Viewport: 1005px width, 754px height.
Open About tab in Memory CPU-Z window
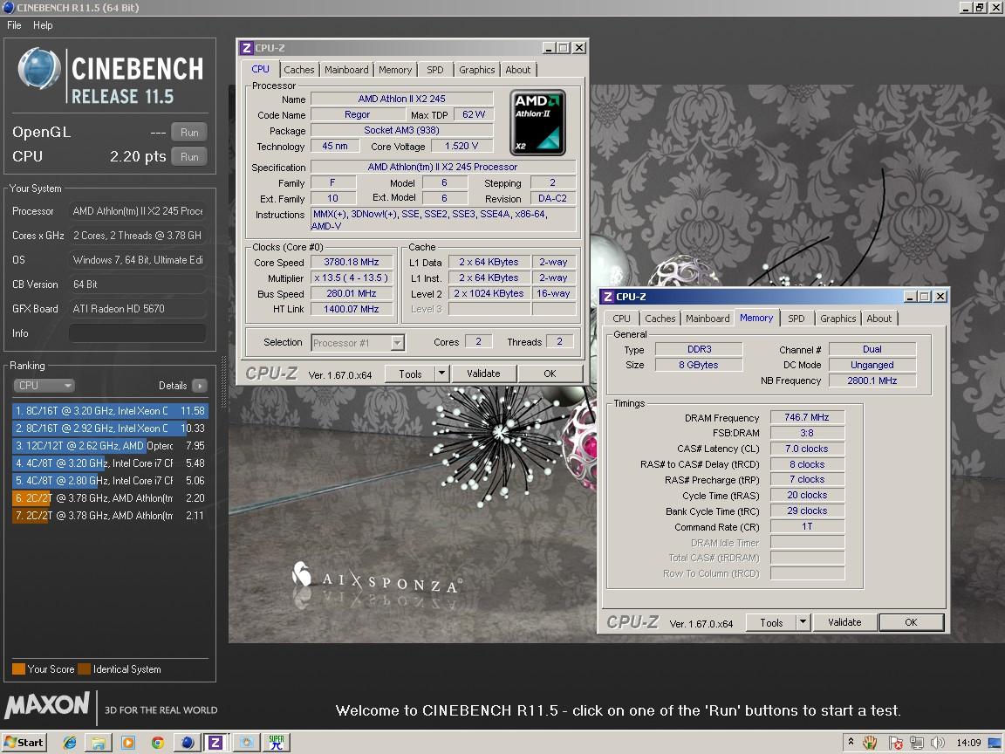[x=879, y=318]
